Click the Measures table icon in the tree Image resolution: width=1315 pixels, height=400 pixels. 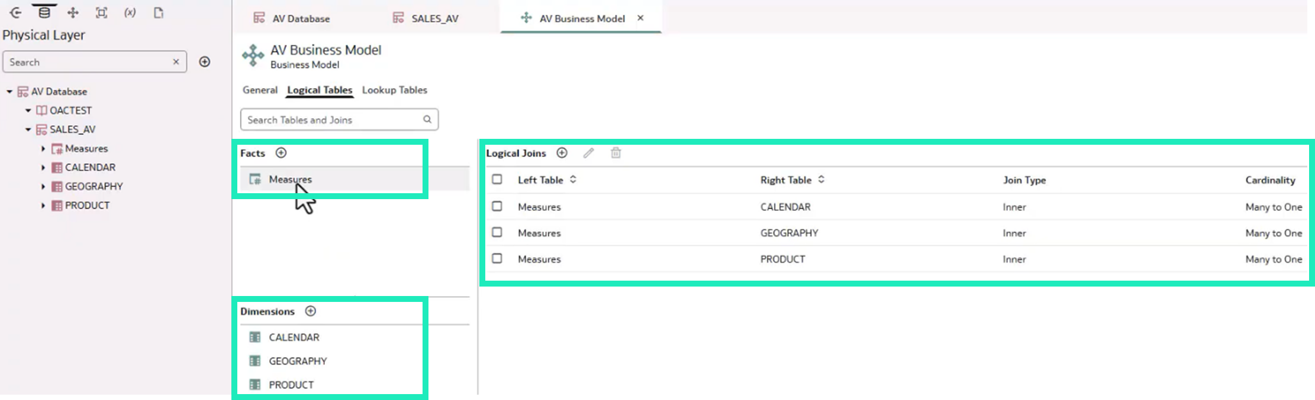coord(57,148)
